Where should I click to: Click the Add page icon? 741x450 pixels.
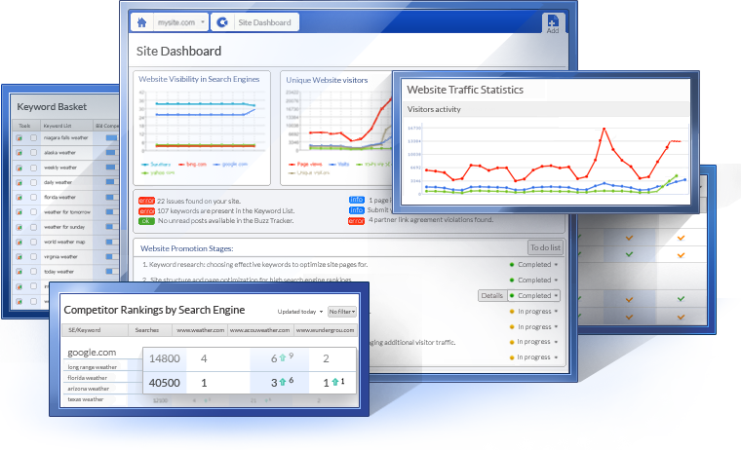tap(552, 23)
